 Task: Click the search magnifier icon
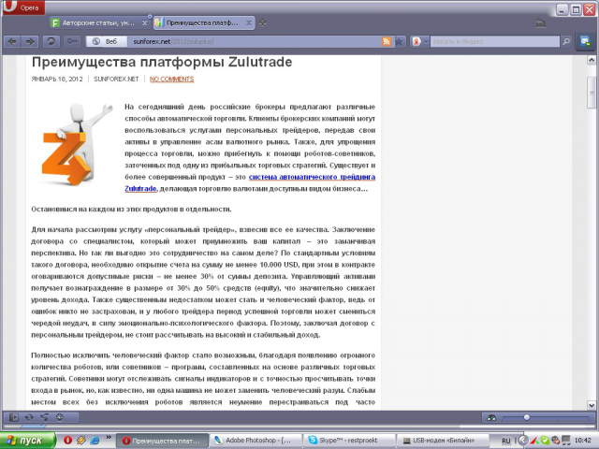(566, 41)
